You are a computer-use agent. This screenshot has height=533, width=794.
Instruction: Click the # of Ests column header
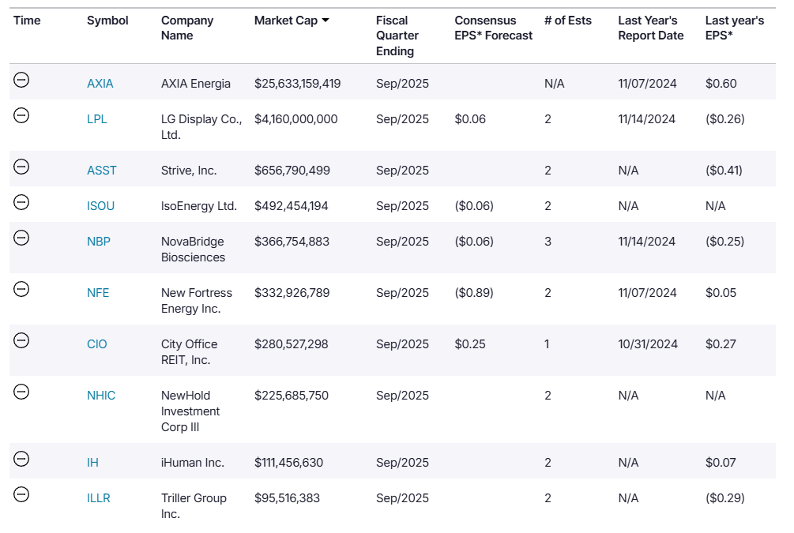[x=568, y=21]
